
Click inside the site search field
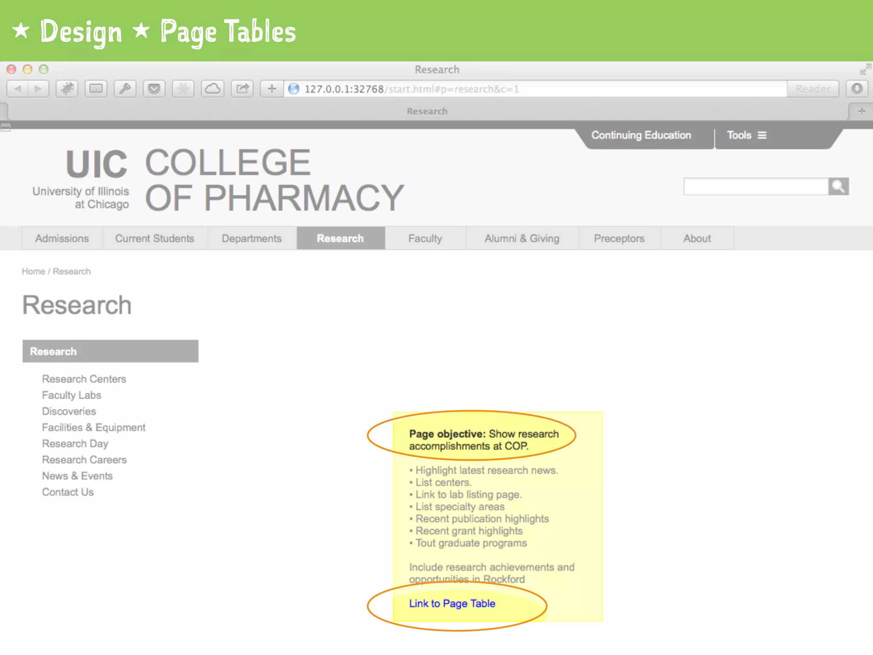click(x=755, y=186)
